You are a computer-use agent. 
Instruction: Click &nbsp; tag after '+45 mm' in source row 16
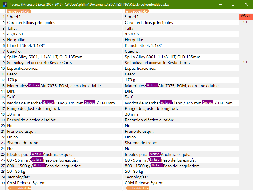(x=90, y=102)
